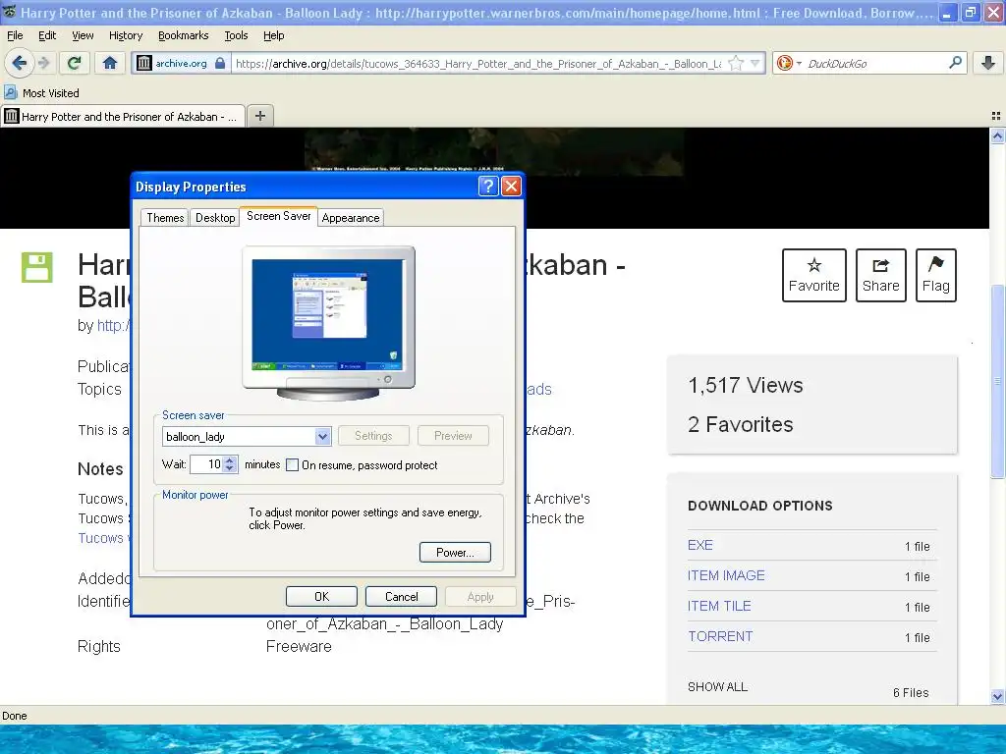Click the screen saver Settings button
The height and width of the screenshot is (754, 1006).
point(373,435)
